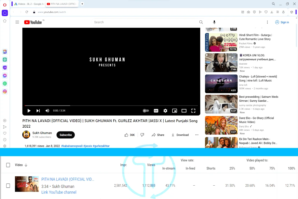Enable theater mode in the player
This screenshot has height=199, width=298.
tap(184, 111)
